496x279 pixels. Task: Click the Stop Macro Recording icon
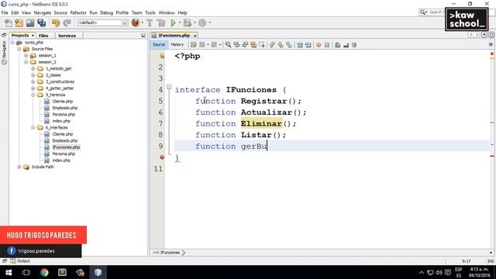(x=327, y=45)
